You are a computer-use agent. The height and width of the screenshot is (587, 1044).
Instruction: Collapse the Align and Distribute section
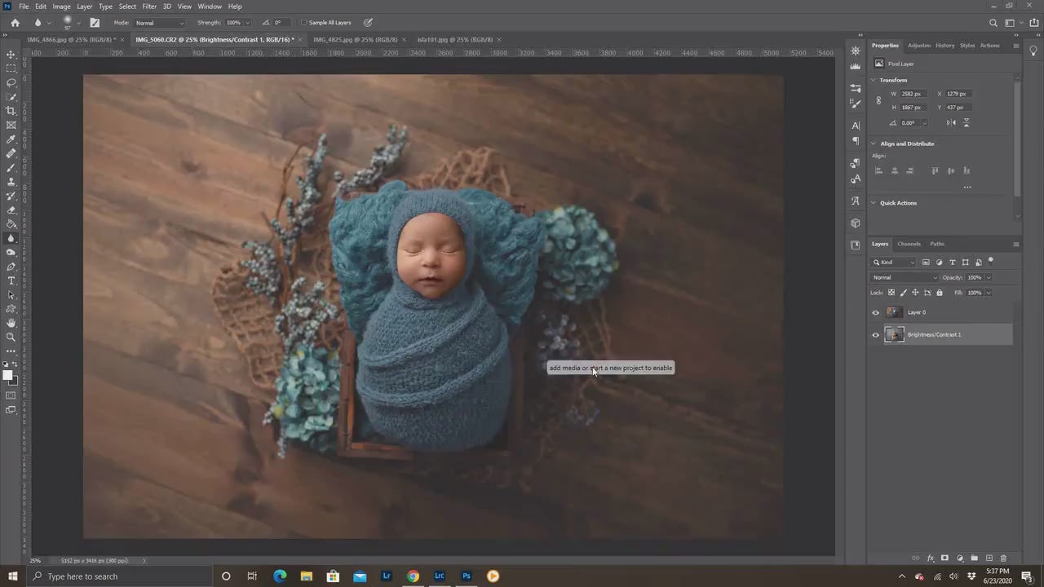[874, 143]
